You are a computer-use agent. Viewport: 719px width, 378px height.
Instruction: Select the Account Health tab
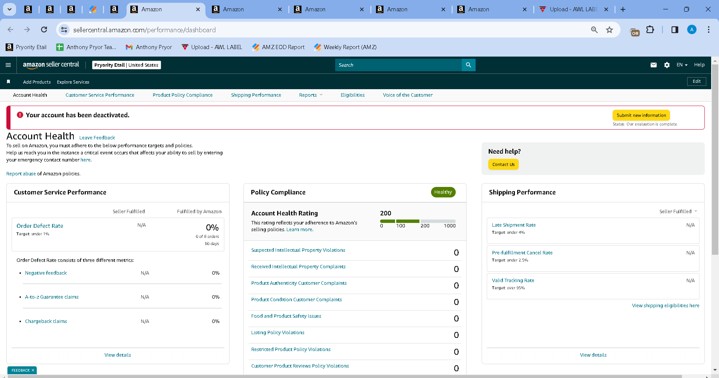pos(30,95)
